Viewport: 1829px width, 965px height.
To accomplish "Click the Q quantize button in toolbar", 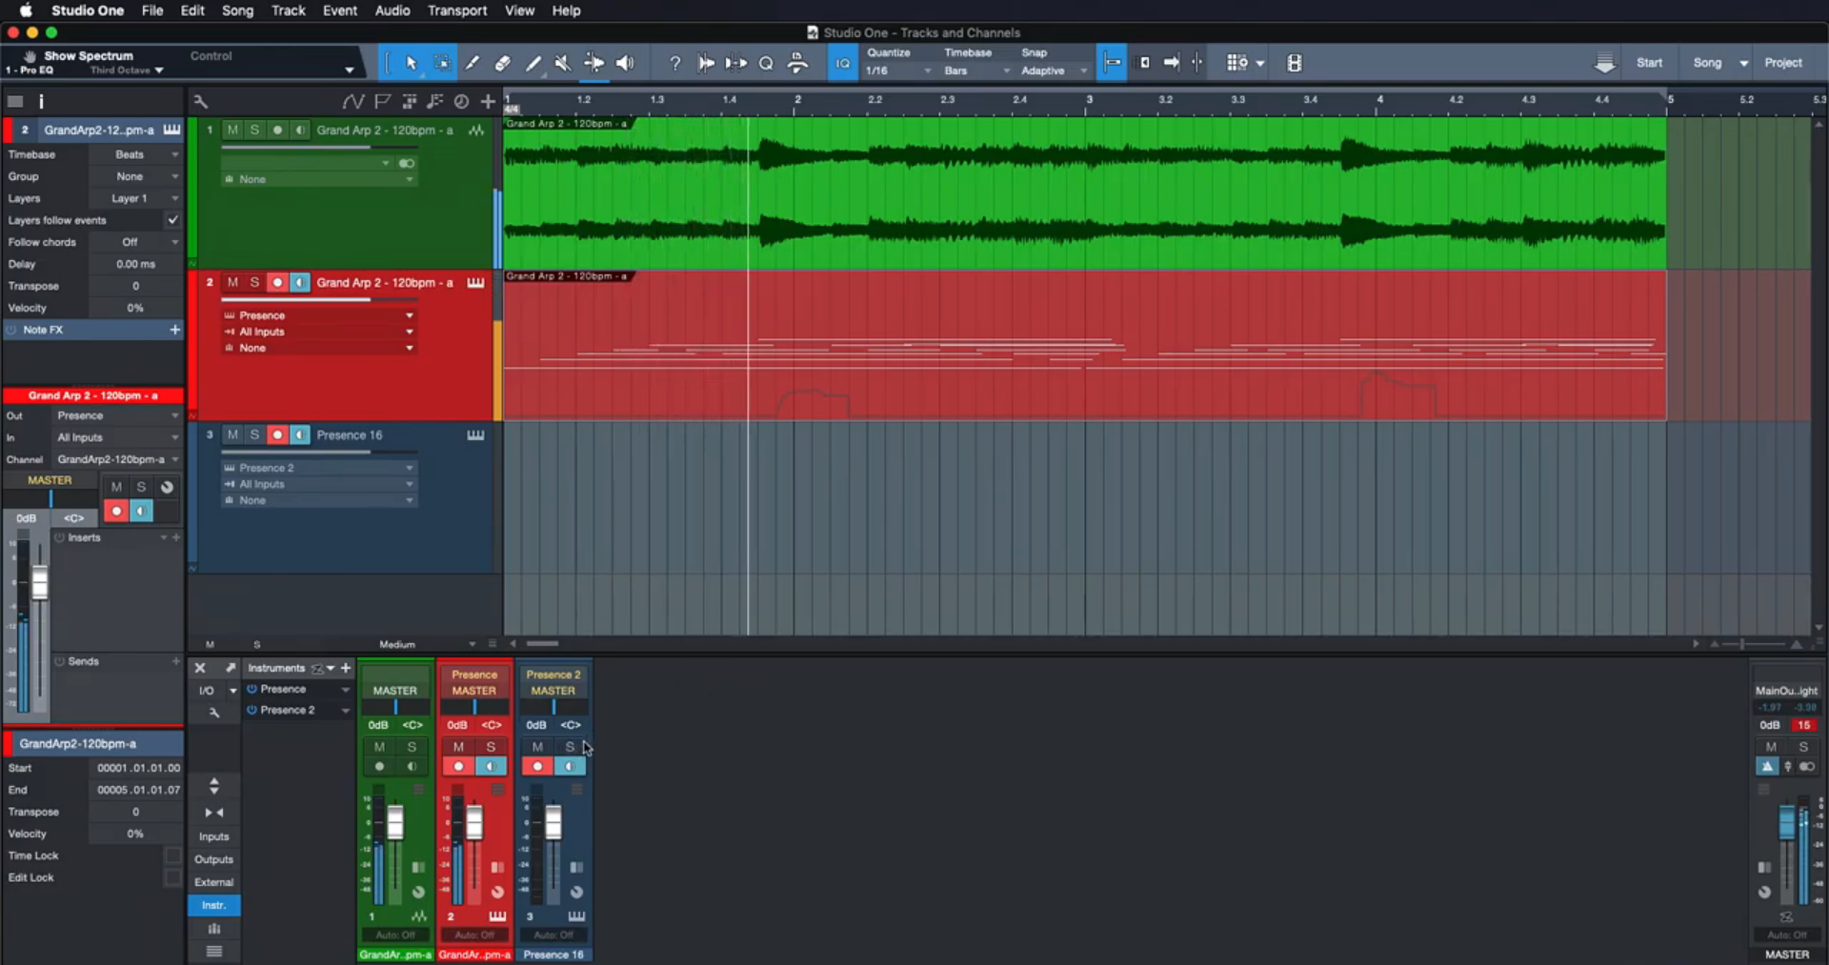I will tap(766, 63).
